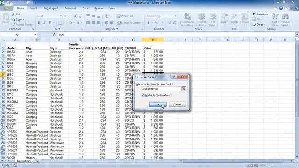Click the table data range input field

point(161,89)
